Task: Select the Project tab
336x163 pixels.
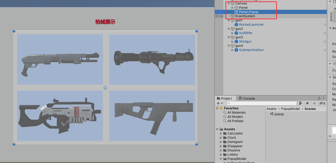Action: (226, 98)
